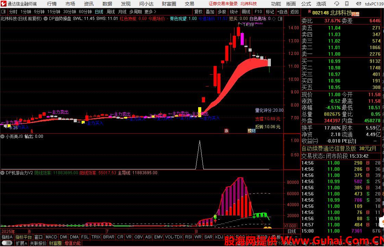Screen dimensions: 384x247
Task: Click the 增值功能 button
Action: pyautogui.click(x=72, y=243)
